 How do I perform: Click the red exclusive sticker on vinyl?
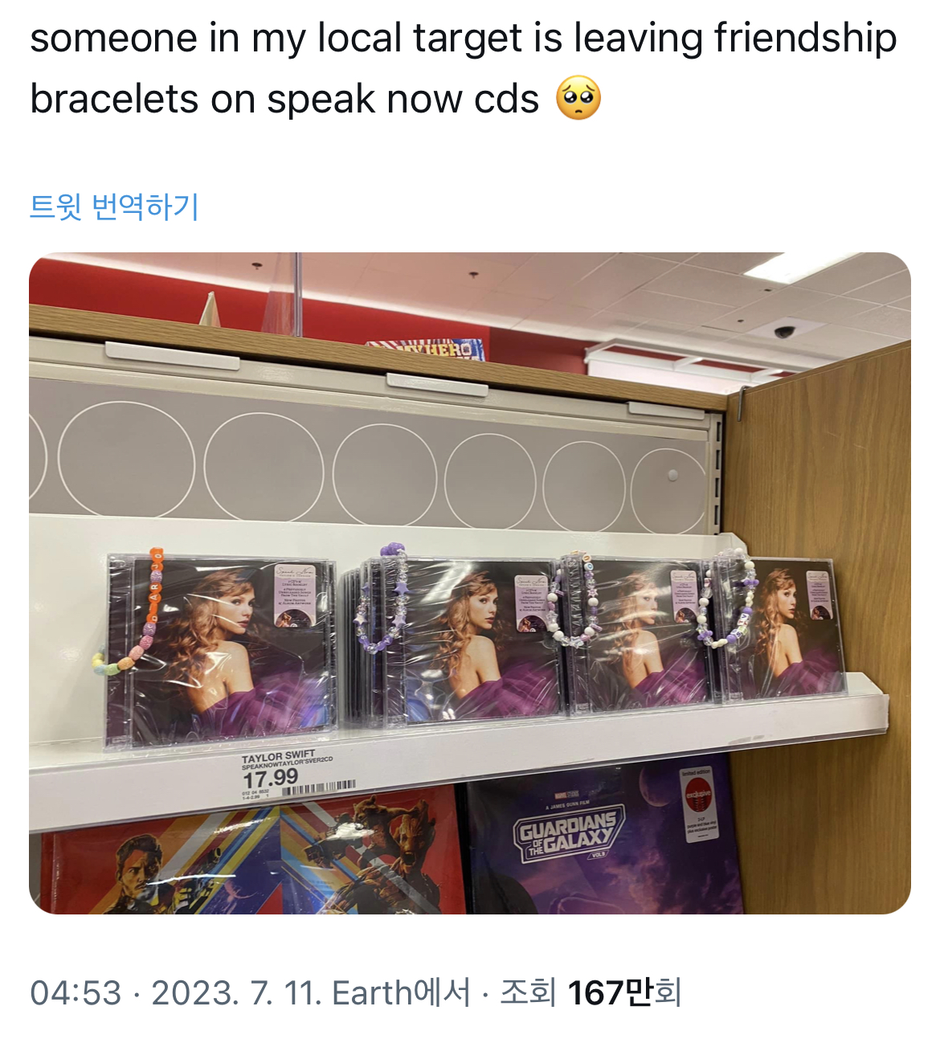point(697,794)
